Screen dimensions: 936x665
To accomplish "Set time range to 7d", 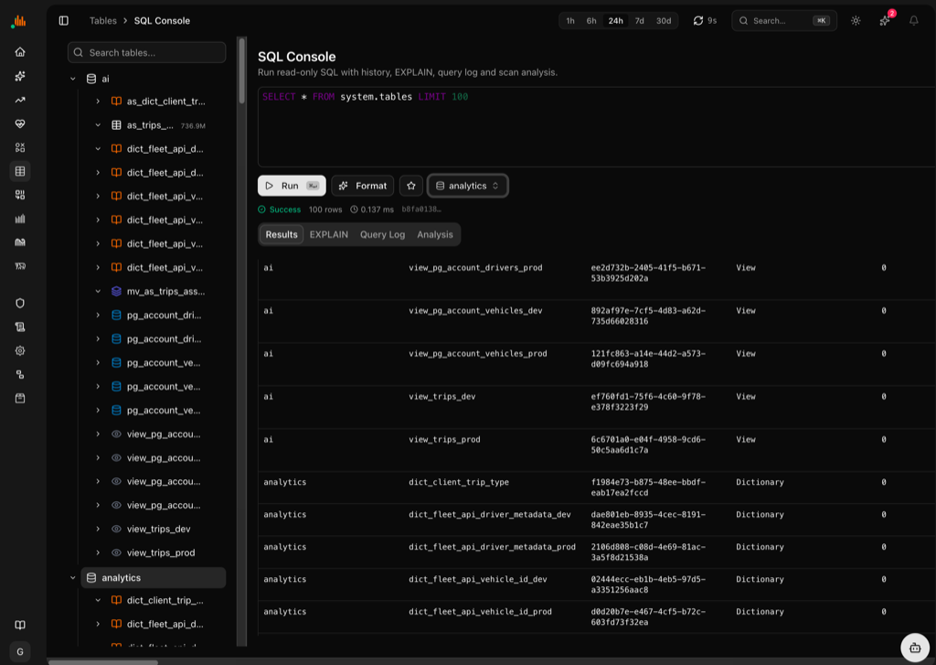I will point(639,21).
